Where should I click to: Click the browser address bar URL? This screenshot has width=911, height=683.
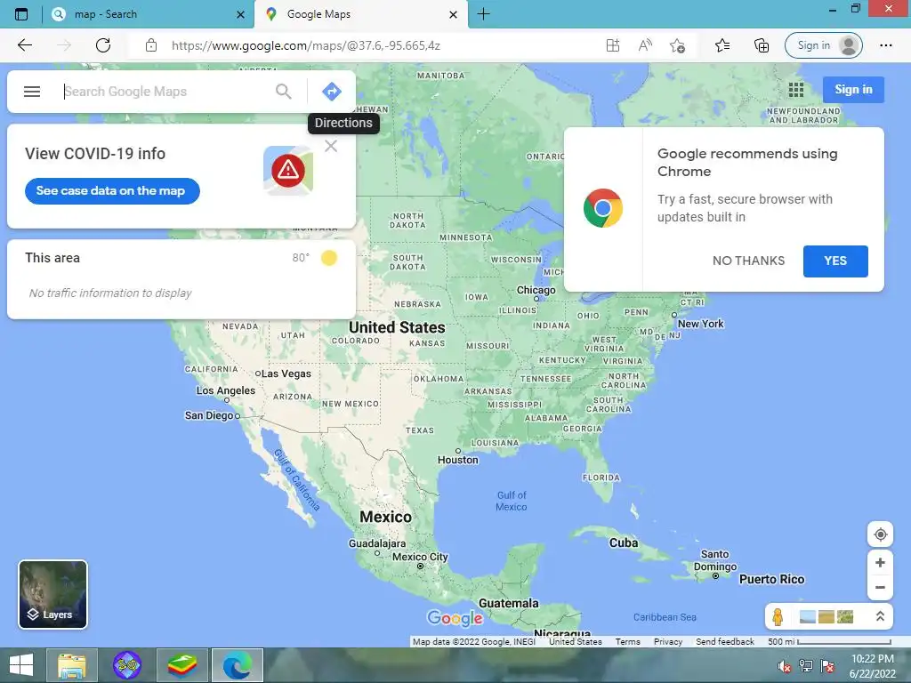(306, 45)
